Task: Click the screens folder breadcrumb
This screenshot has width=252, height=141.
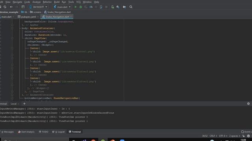Action: (35, 12)
